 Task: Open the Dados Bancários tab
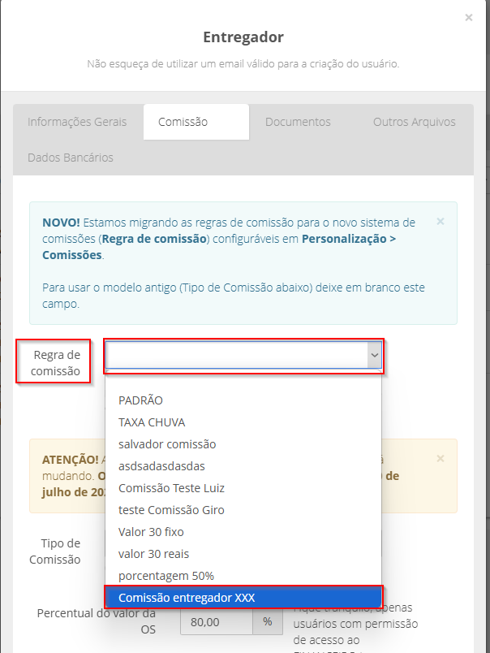coord(71,158)
